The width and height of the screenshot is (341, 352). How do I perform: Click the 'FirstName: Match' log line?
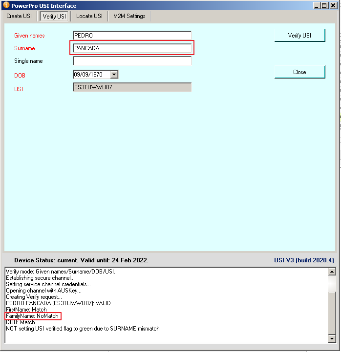click(26, 310)
